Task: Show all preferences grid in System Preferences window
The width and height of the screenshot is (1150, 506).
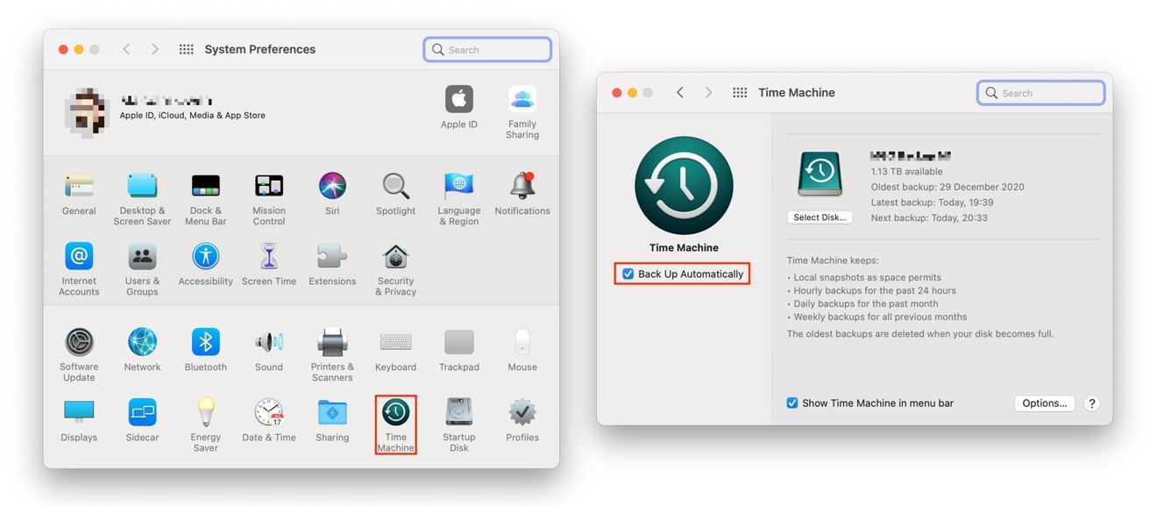Action: (x=186, y=50)
